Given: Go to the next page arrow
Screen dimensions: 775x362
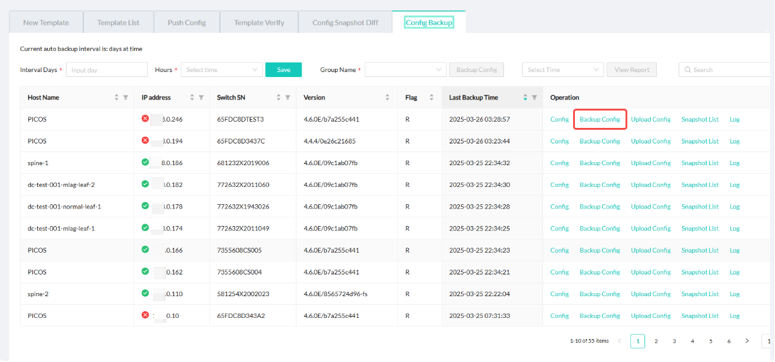Looking at the screenshot, I should coord(747,341).
